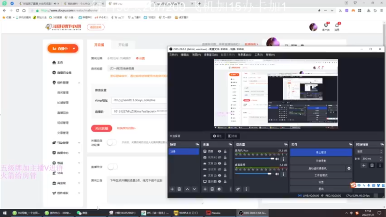Image resolution: width=386 pixels, height=217 pixels.
Task: Toggle the 直播带货 switch on the Douyu page
Action: (x=112, y=167)
